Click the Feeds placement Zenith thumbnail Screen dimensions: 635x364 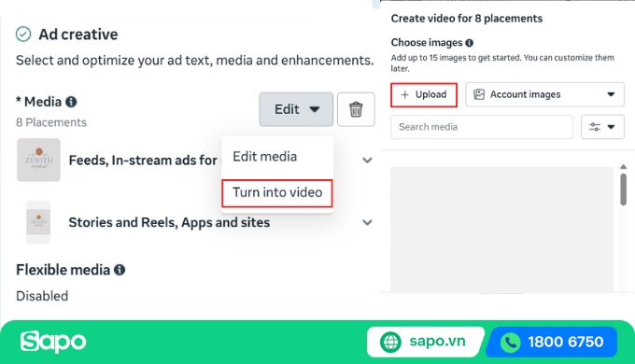click(x=38, y=160)
